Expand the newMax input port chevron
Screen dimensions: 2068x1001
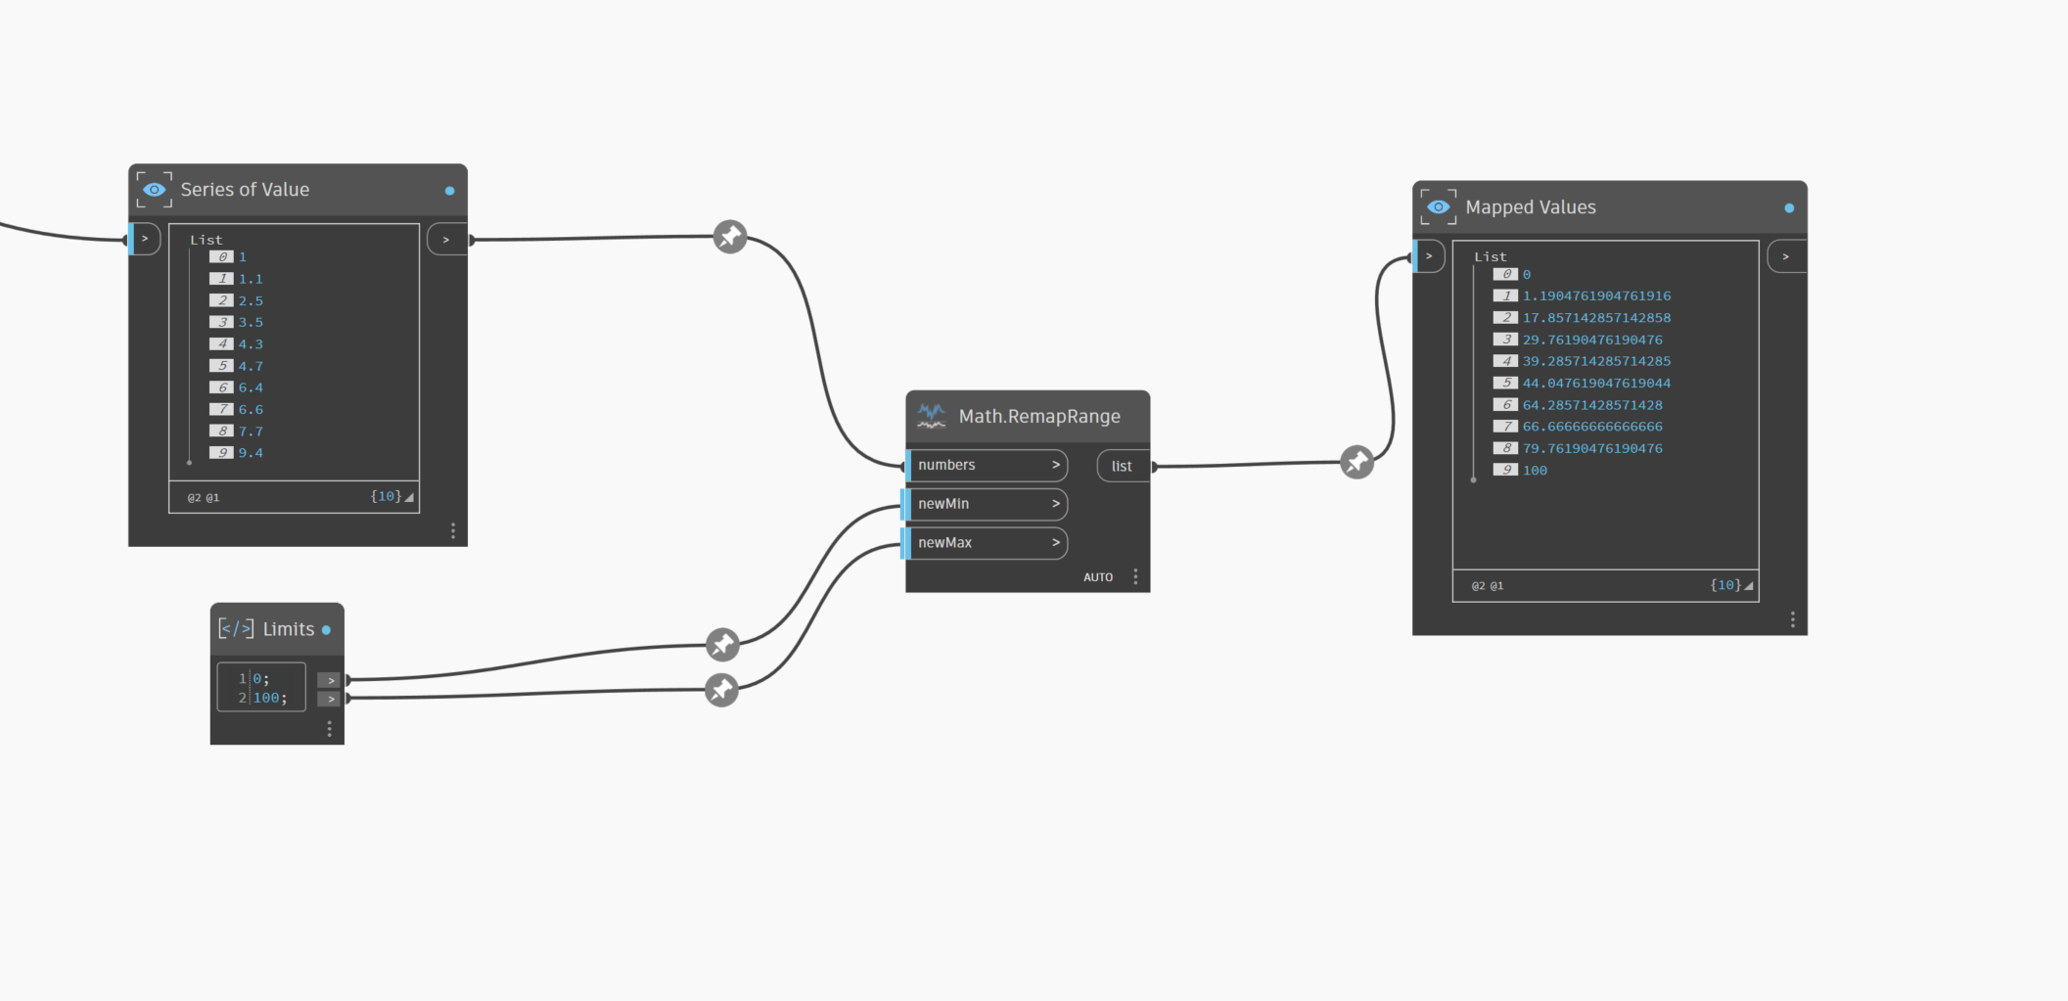(1055, 542)
